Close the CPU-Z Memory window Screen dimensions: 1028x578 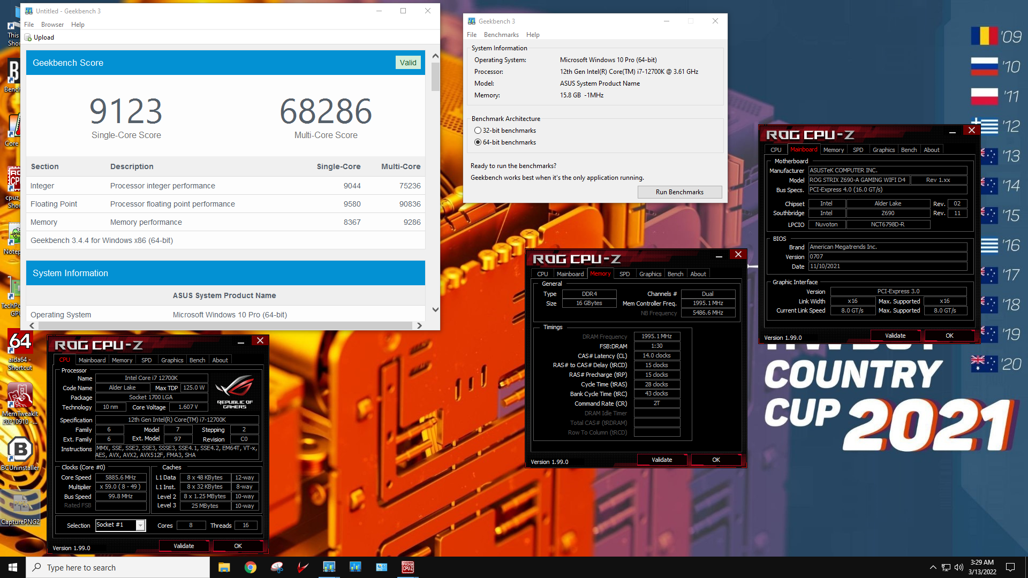(738, 255)
